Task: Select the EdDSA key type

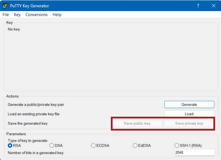Action: (x=142, y=145)
